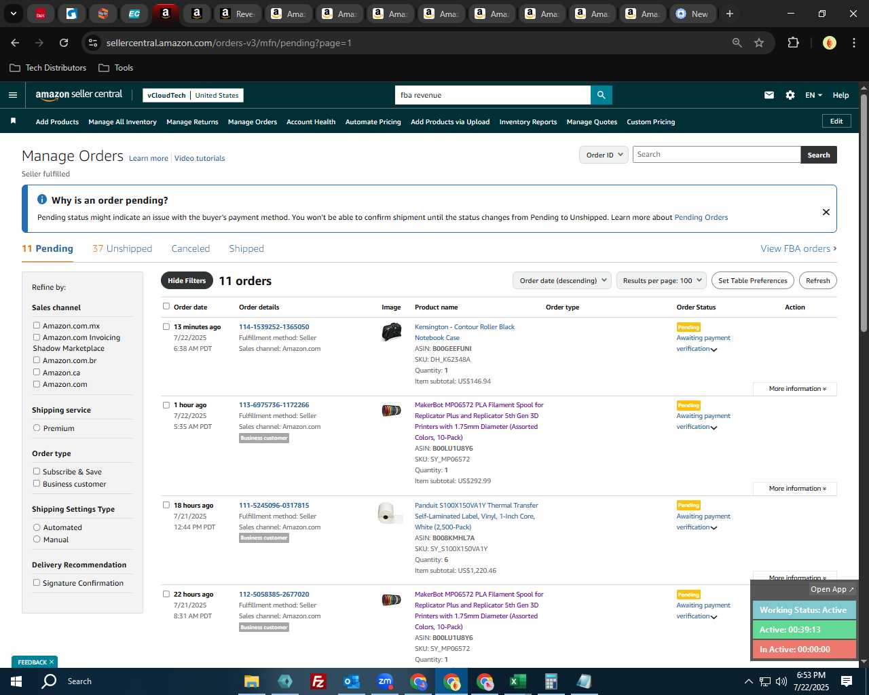Screen dimensions: 869x695
Task: Open Manage All Inventory menu item
Action: (x=122, y=122)
